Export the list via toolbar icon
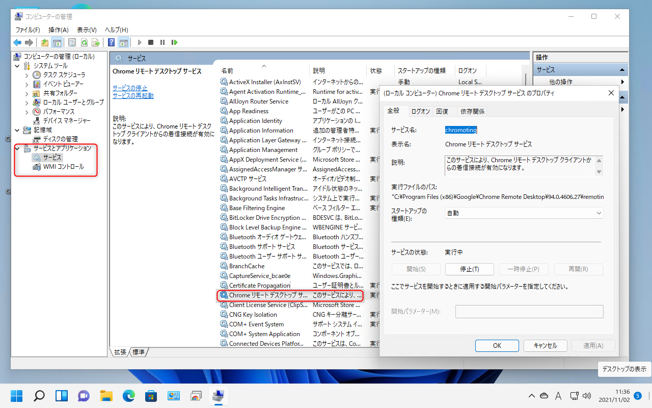 click(96, 42)
